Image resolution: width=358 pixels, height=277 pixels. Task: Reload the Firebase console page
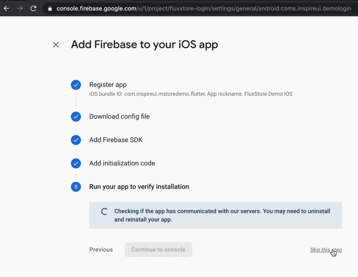(33, 8)
